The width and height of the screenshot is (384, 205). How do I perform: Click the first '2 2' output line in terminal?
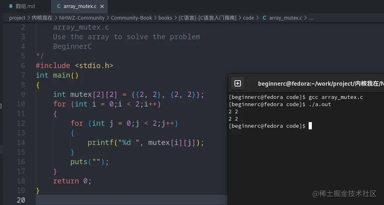tap(233, 112)
